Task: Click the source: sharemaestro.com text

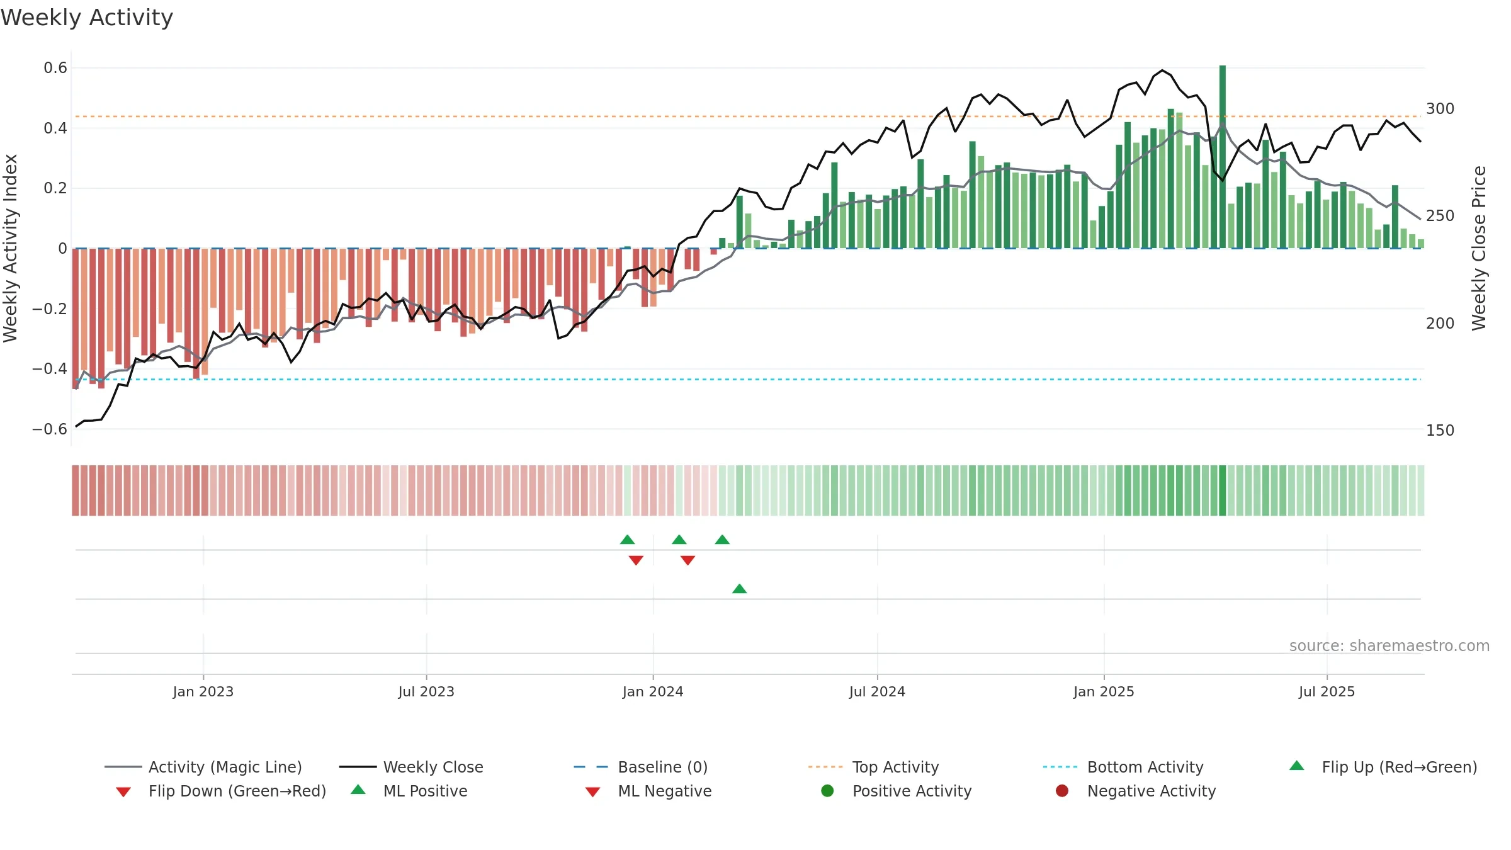Action: [x=1389, y=645]
